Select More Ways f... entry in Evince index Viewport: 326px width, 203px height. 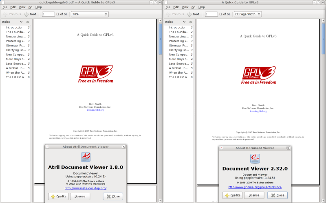pyautogui.click(x=179, y=59)
